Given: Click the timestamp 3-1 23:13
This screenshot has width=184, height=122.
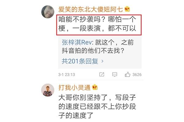Looking at the screenshot, I should [x=67, y=74].
